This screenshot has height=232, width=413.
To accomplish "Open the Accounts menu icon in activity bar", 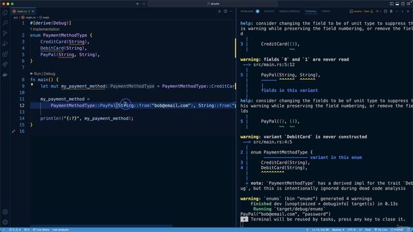I will (x=5, y=212).
